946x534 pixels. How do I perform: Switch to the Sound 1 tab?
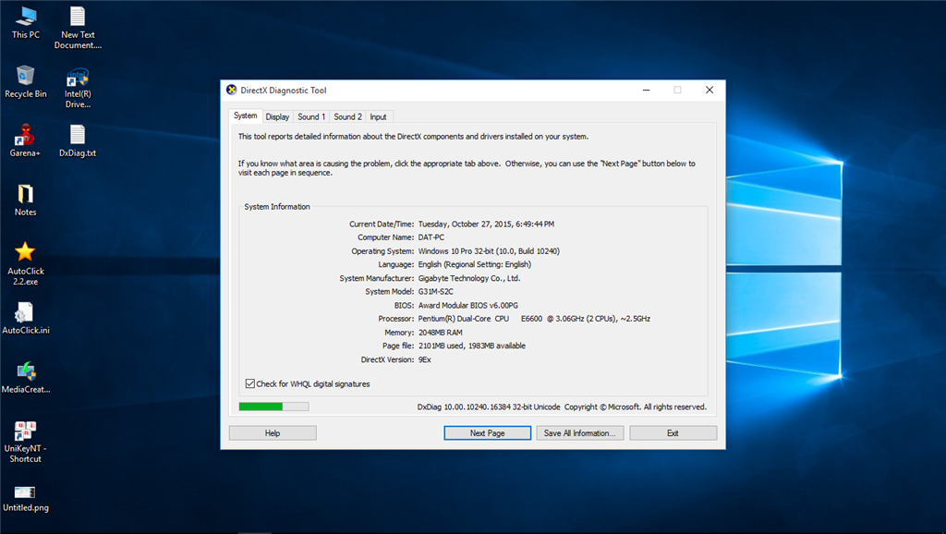[311, 117]
